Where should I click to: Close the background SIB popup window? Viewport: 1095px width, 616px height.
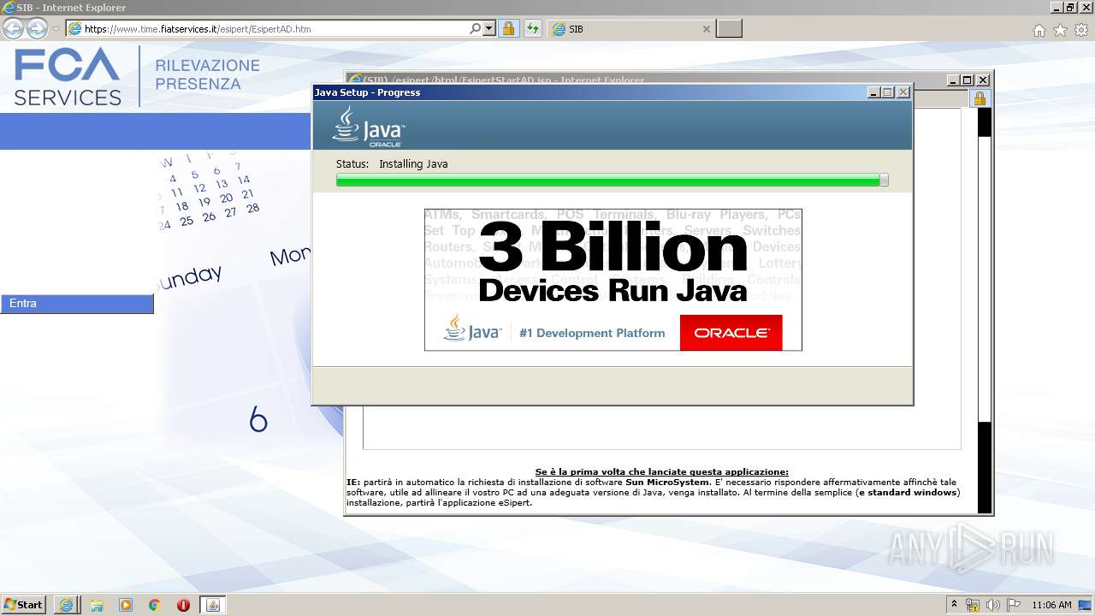pos(983,80)
